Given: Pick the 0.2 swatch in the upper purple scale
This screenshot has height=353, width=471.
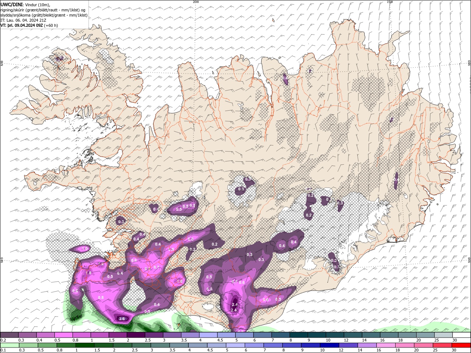Looking at the screenshot, I should [9, 335].
